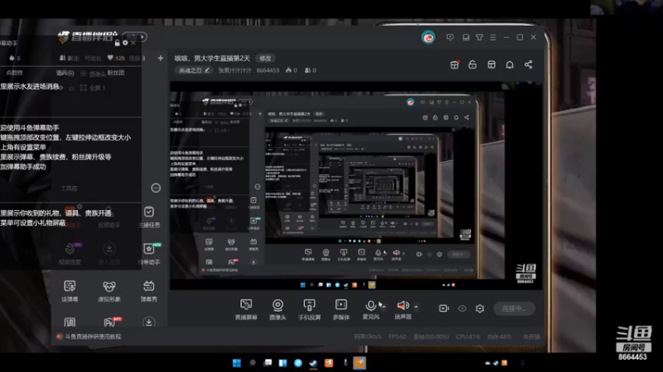Click the pill toggle beside 直播伴侣 logo
This screenshot has width=663, height=372.
pyautogui.click(x=135, y=36)
